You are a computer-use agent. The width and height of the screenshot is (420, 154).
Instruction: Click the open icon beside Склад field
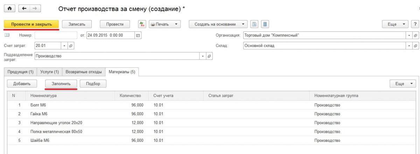(x=416, y=46)
